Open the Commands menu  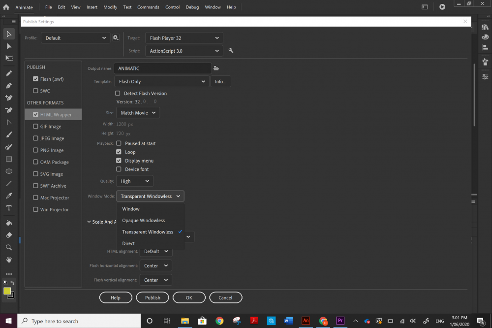coord(148,7)
